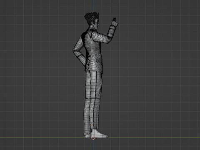Click the character's raised hand

115,22
